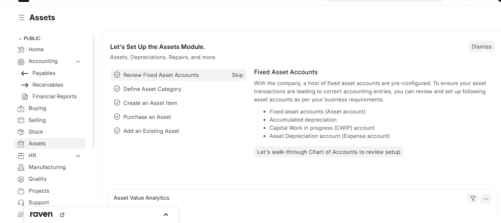Open Home via its tools icon
The image size is (501, 223).
(x=21, y=50)
